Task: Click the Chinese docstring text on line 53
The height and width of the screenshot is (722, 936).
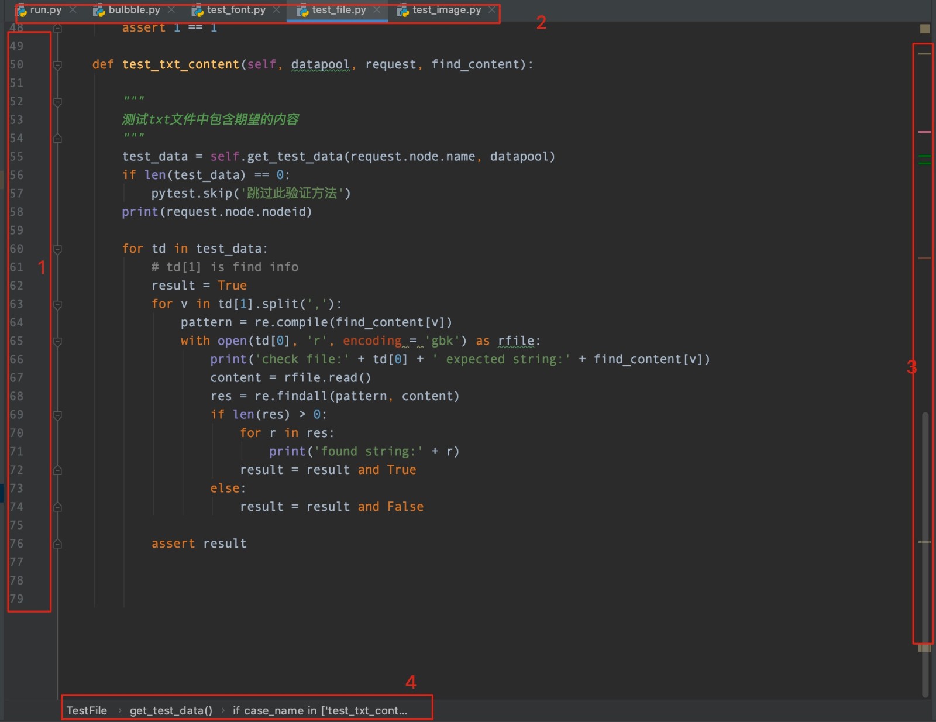Action: [211, 119]
